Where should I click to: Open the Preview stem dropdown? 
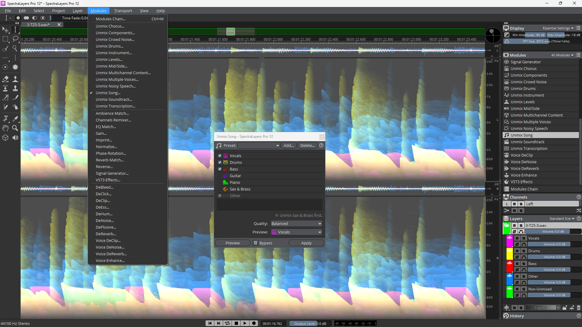(x=296, y=232)
